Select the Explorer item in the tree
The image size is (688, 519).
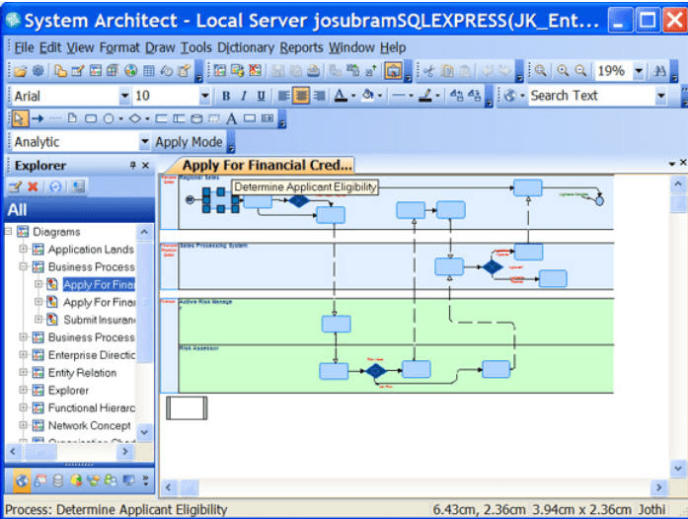pos(68,390)
